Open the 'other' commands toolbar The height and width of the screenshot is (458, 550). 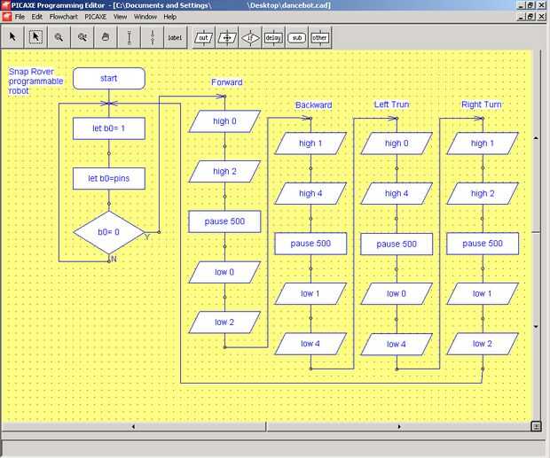pyautogui.click(x=320, y=37)
